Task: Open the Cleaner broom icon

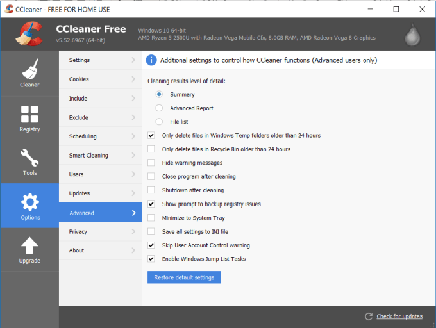Action: tap(29, 69)
